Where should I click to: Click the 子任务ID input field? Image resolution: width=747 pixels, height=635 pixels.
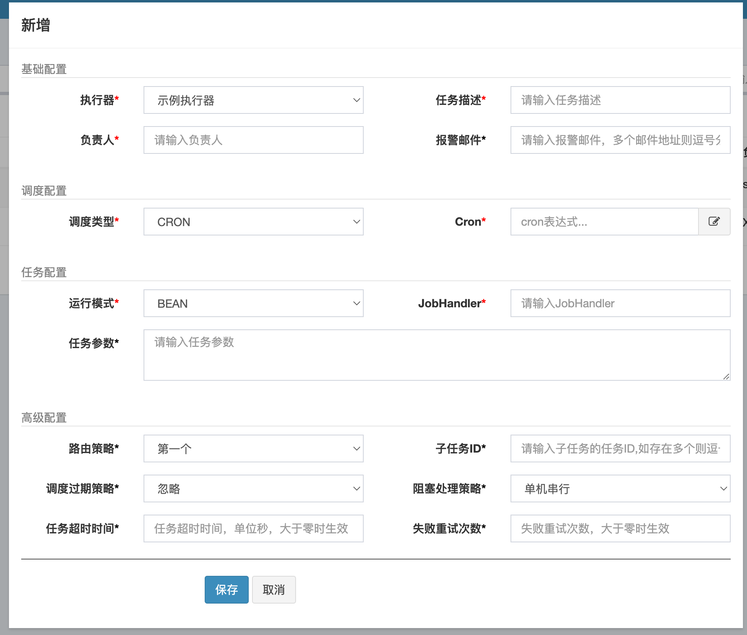(620, 448)
